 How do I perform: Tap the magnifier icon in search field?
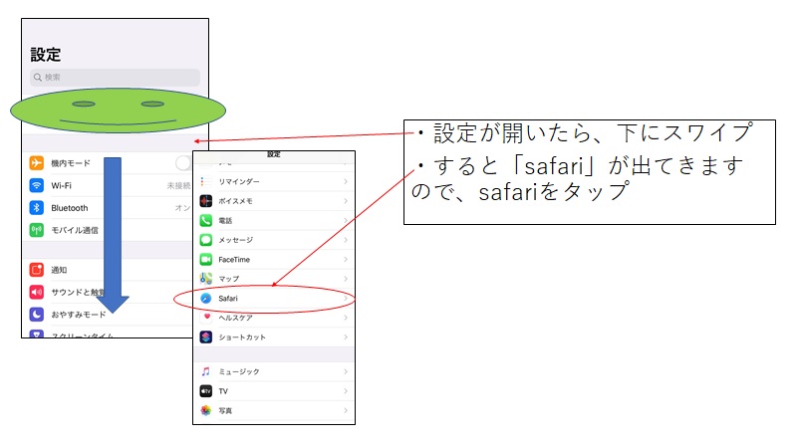click(38, 78)
